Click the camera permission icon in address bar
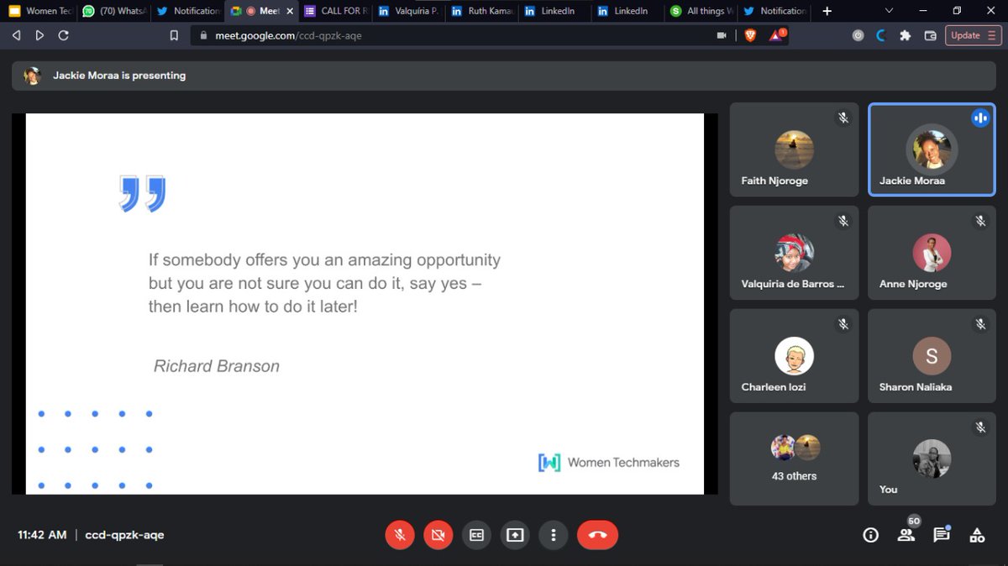Screen dimensions: 1008x566 pos(721,35)
